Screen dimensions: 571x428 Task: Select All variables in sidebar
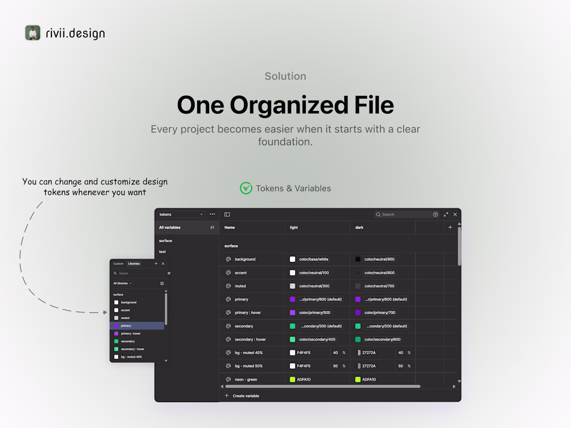(x=187, y=227)
